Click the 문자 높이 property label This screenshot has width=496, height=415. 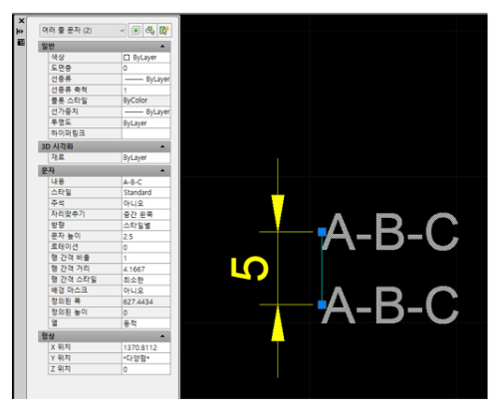66,236
